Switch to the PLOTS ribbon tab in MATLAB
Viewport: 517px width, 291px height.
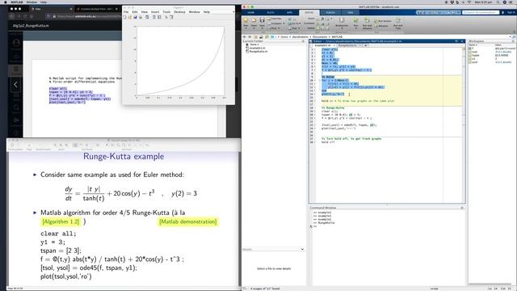coord(271,13)
